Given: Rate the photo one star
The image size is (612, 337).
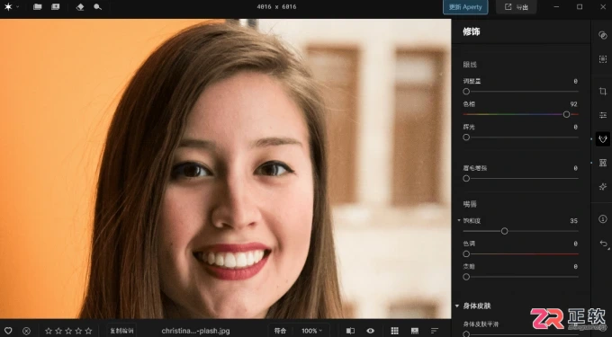Looking at the screenshot, I should pos(49,331).
